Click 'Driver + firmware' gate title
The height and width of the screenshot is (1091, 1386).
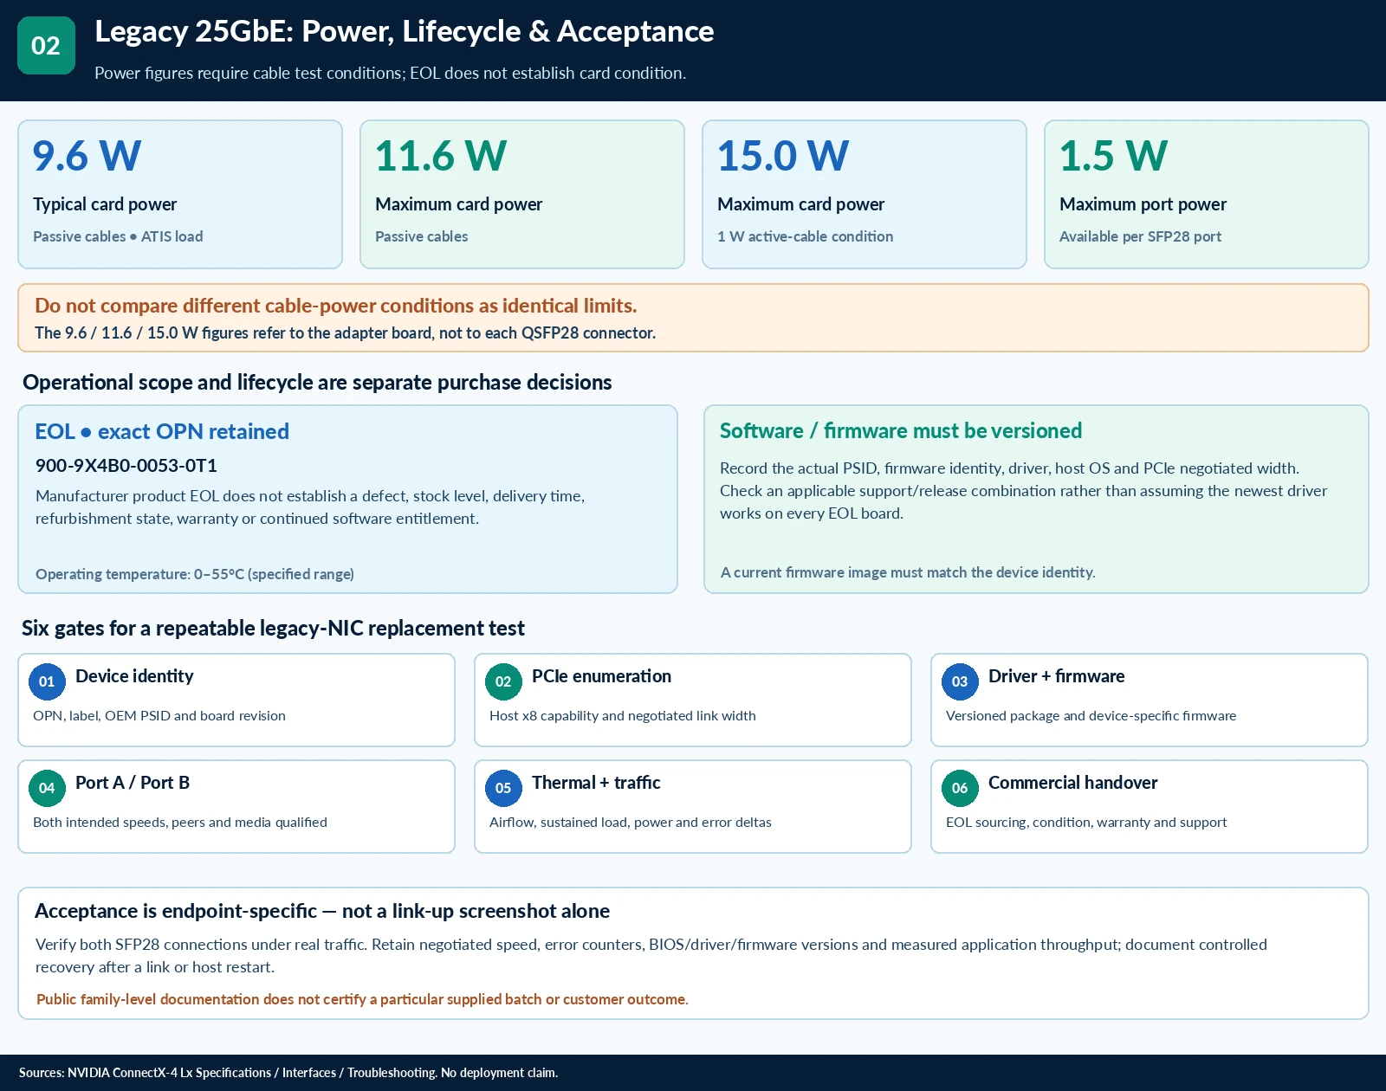point(1056,676)
